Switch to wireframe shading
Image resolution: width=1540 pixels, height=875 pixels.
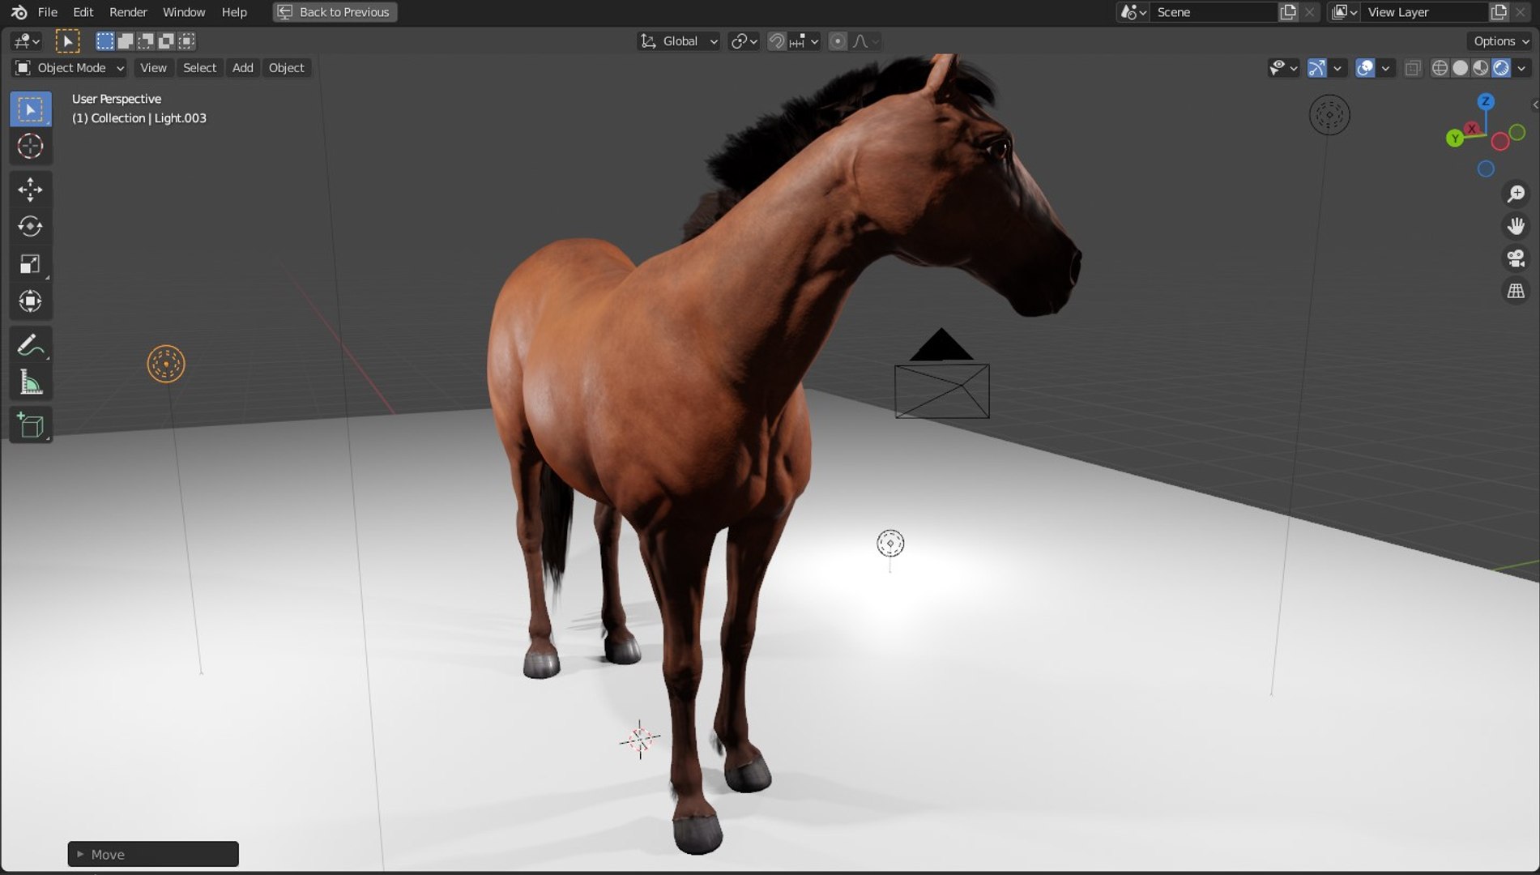point(1440,68)
